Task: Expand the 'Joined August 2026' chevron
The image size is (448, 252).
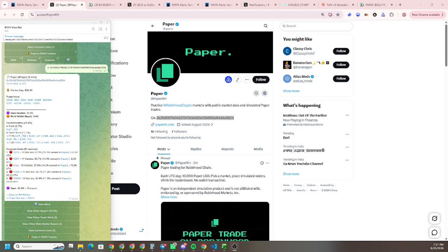Action: 212,125
